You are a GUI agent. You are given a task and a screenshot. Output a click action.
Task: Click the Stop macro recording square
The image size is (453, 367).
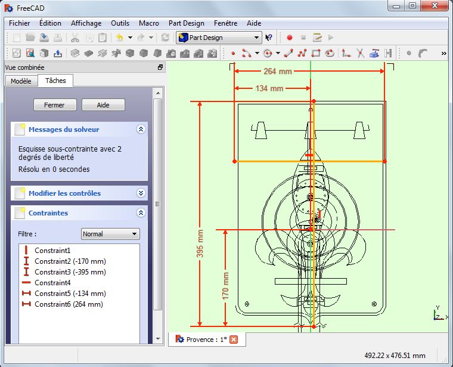pos(303,38)
